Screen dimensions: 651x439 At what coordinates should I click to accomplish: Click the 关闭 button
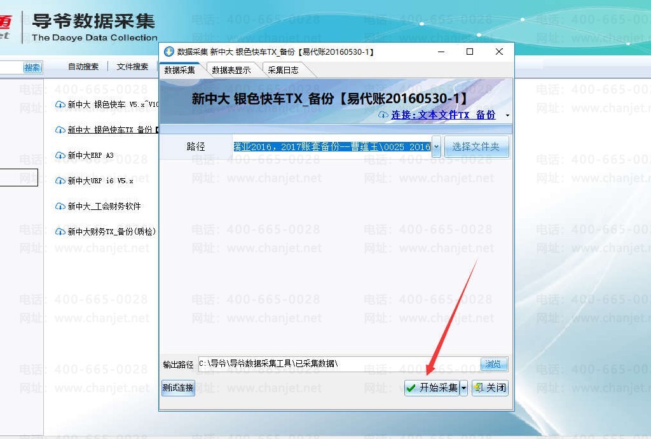(x=490, y=388)
